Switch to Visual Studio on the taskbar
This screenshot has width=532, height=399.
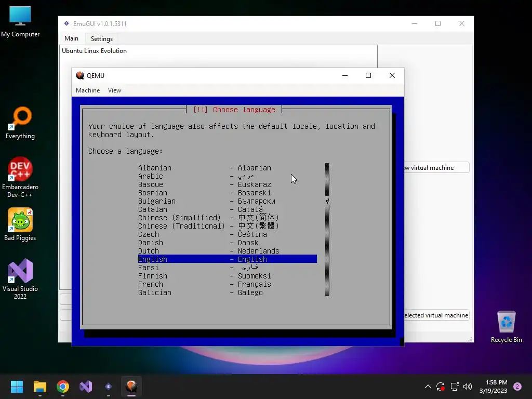coord(86,387)
